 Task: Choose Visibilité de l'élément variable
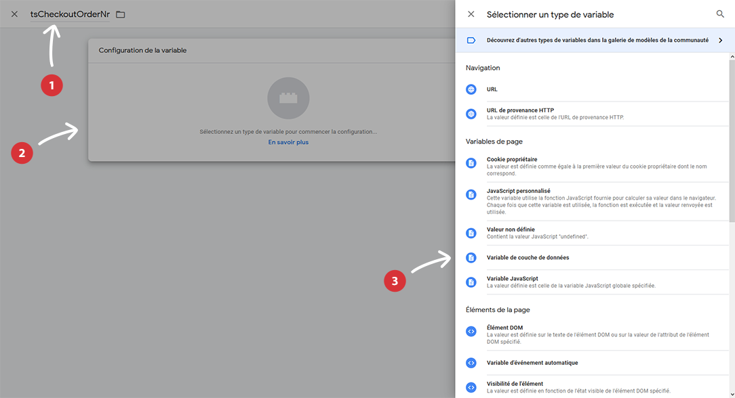pos(597,387)
